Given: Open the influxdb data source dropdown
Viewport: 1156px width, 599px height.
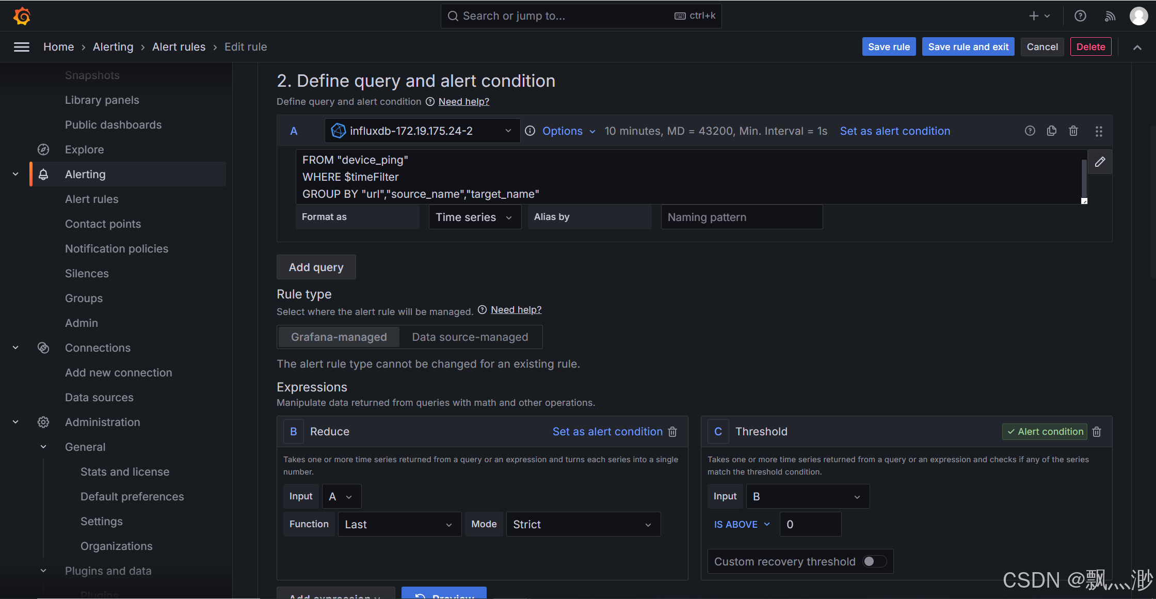Looking at the screenshot, I should click(x=422, y=131).
